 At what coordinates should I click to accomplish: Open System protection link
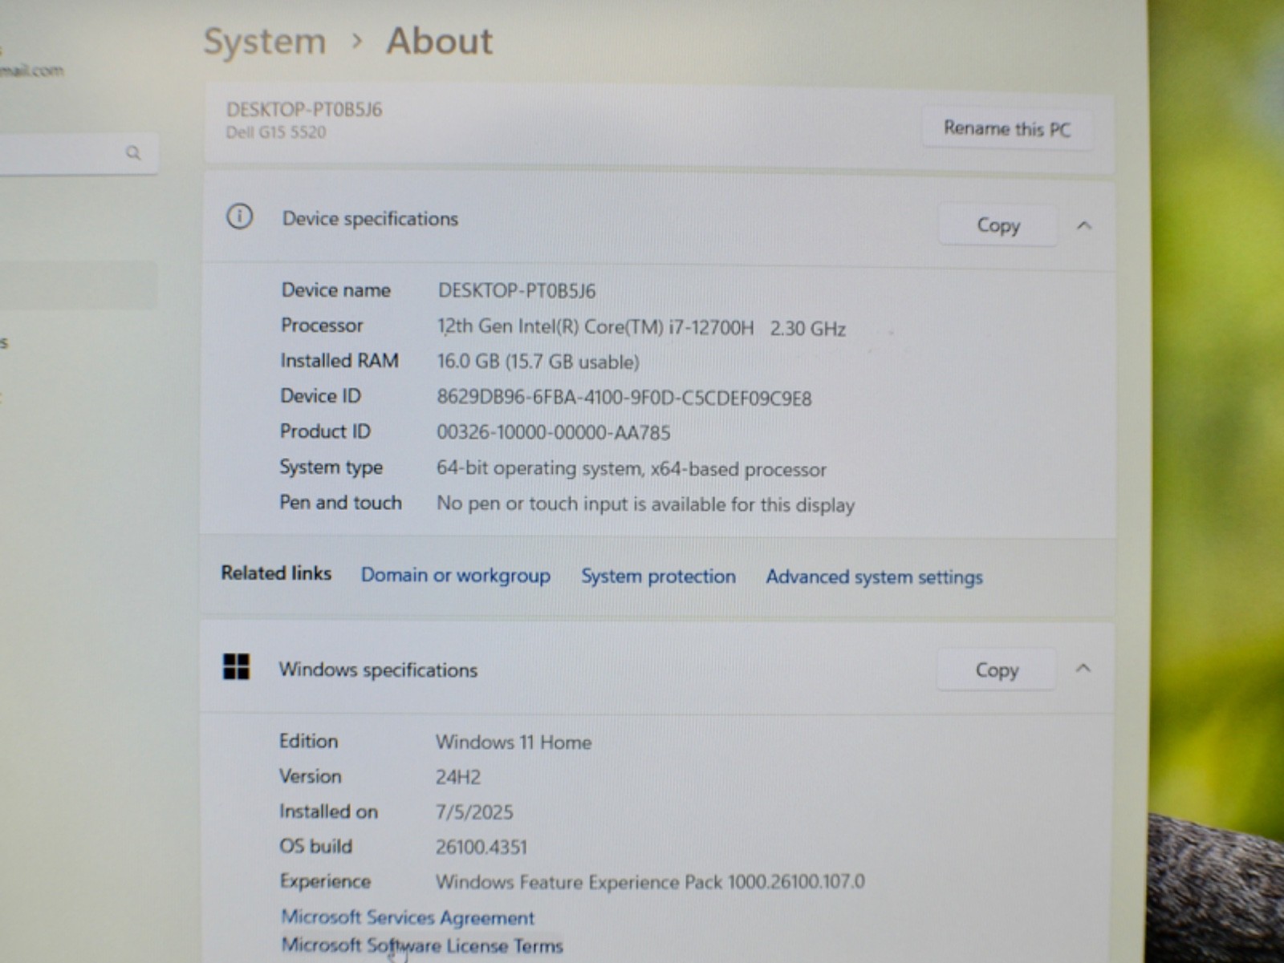(658, 576)
